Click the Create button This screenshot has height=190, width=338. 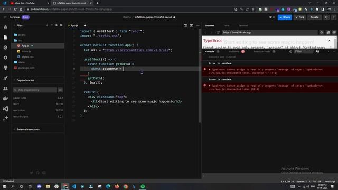pos(314,17)
